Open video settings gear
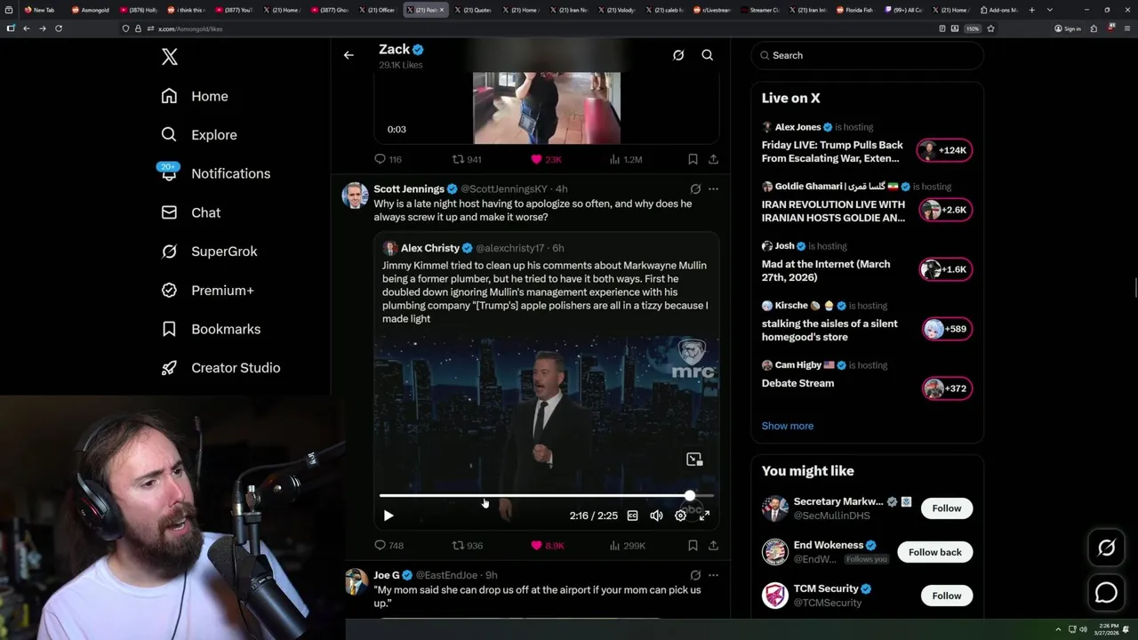This screenshot has width=1138, height=640. 680,516
